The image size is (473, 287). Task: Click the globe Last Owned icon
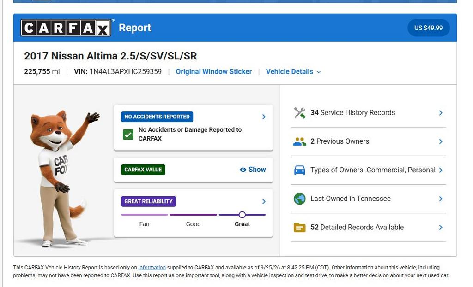coord(299,199)
